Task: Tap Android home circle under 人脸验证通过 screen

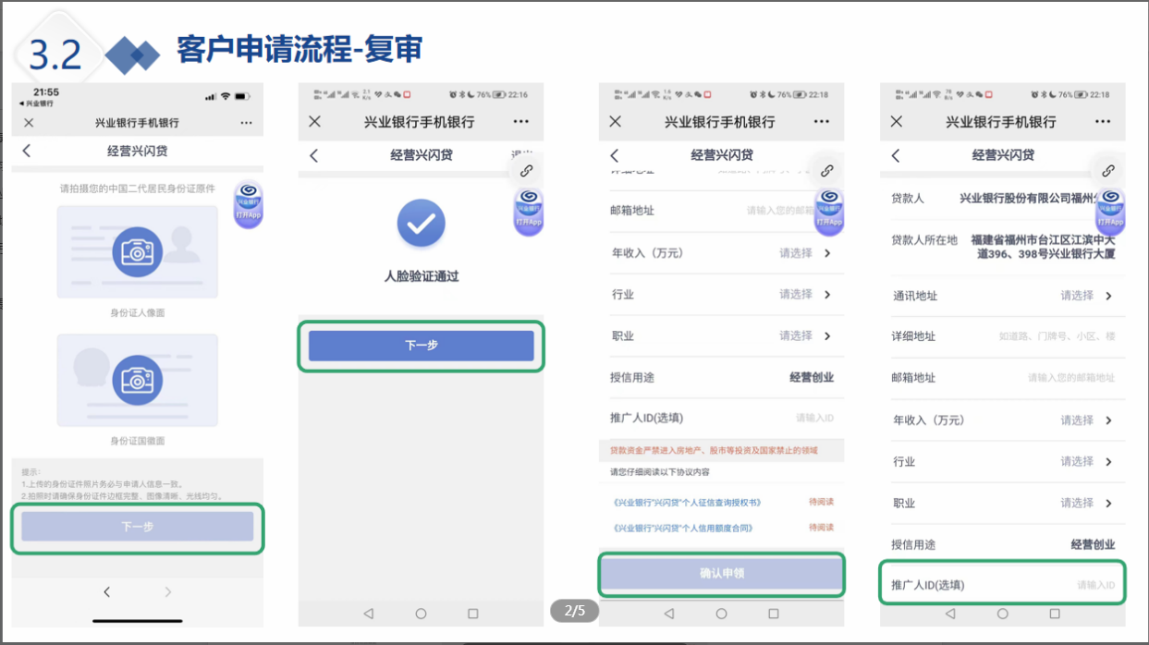Action: click(x=421, y=614)
